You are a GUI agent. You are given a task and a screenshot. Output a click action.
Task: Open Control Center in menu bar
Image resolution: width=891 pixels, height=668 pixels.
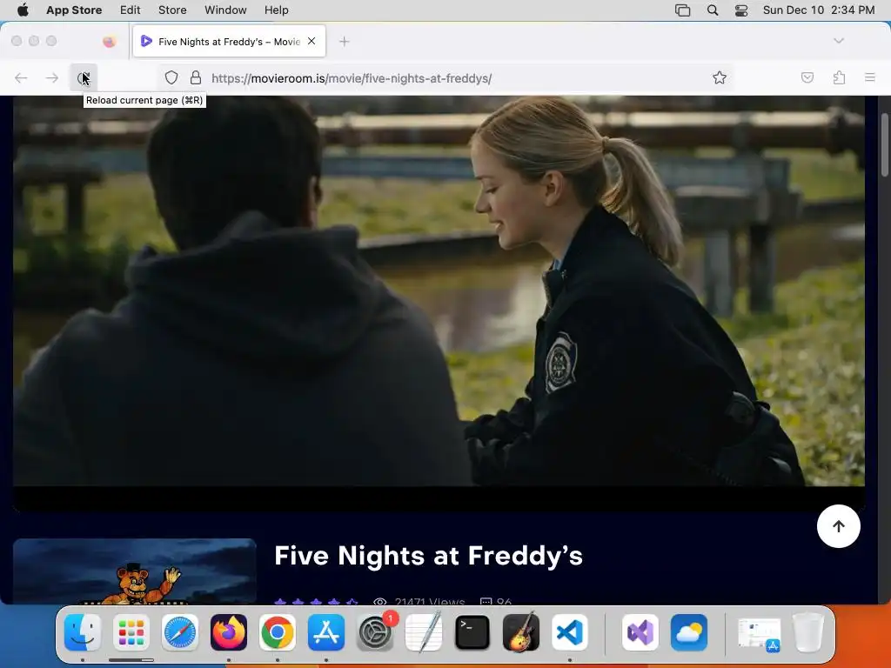pos(741,10)
